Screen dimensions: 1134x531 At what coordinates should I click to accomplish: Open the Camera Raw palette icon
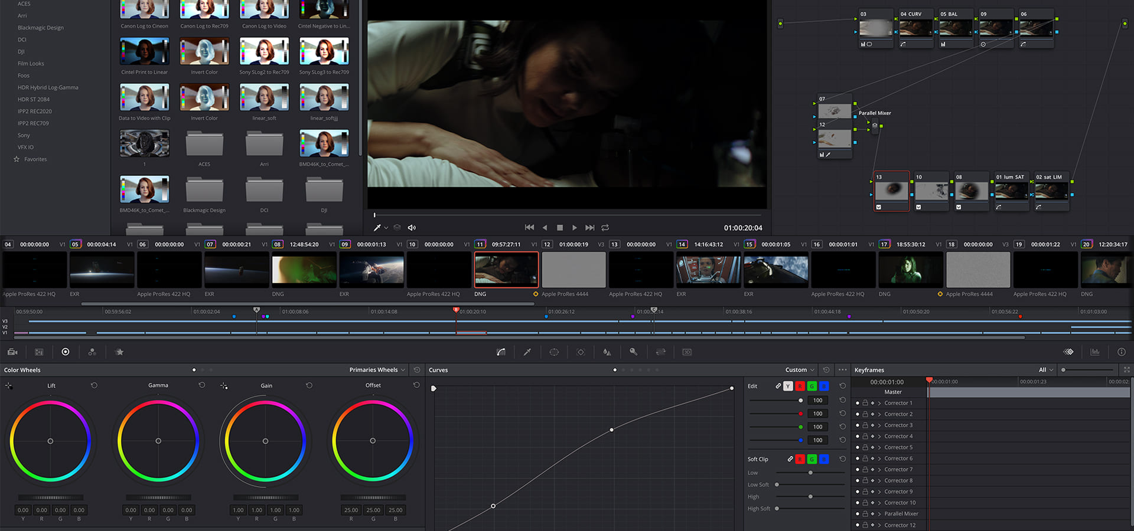[12, 352]
